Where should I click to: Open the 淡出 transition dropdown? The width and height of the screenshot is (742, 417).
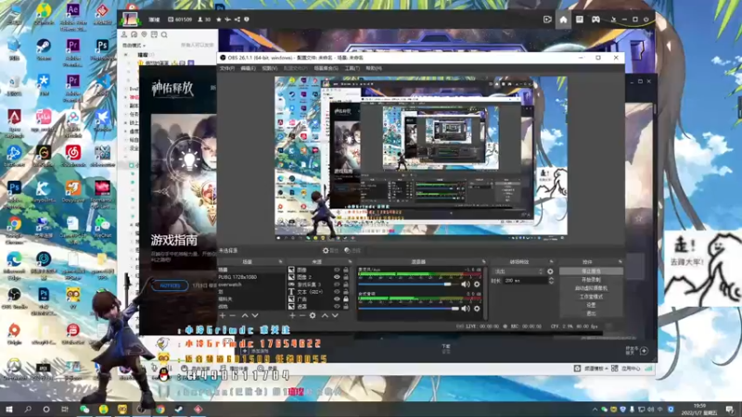(518, 272)
